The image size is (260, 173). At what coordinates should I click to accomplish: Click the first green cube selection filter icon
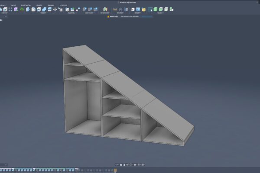(x=156, y=9)
